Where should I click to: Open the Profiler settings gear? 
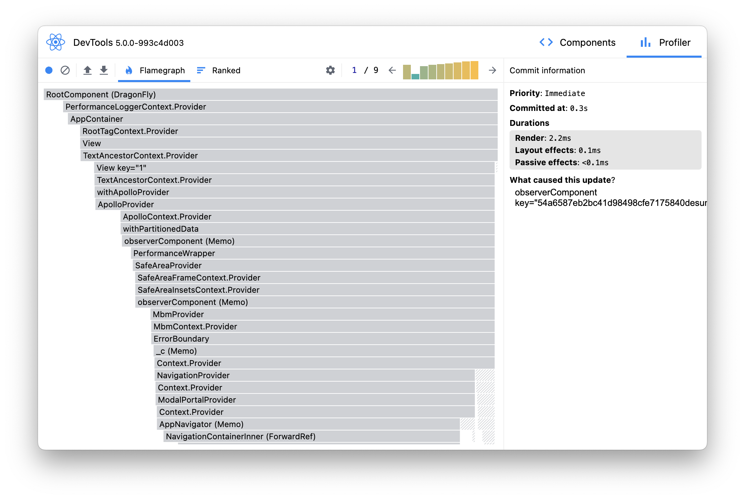click(x=330, y=70)
